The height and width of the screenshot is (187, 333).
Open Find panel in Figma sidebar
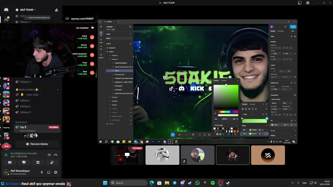[x=101, y=47]
